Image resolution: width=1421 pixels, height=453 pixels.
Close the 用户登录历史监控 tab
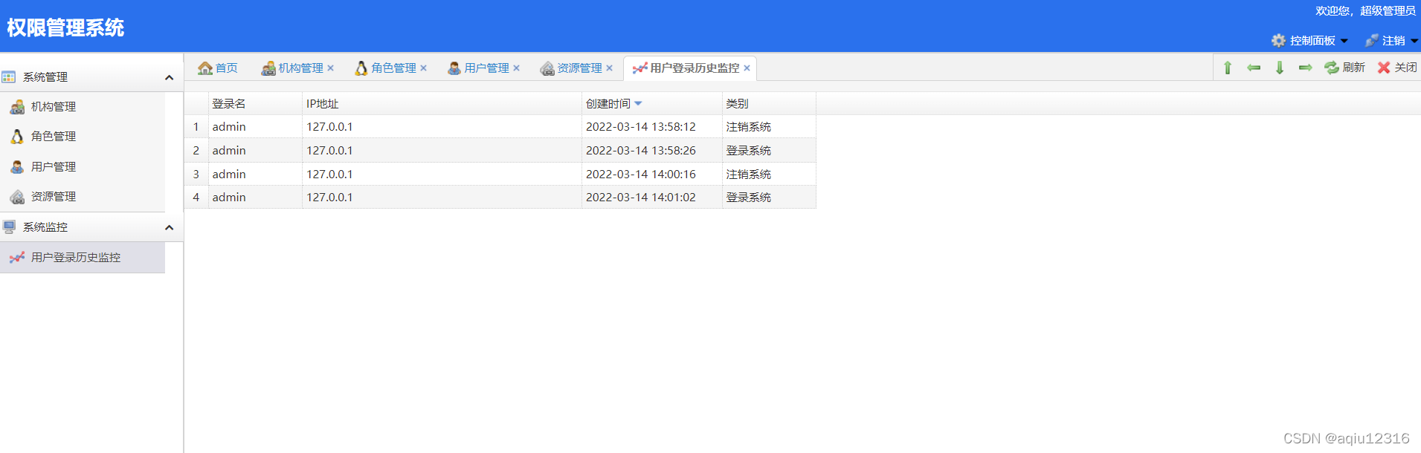(x=747, y=68)
